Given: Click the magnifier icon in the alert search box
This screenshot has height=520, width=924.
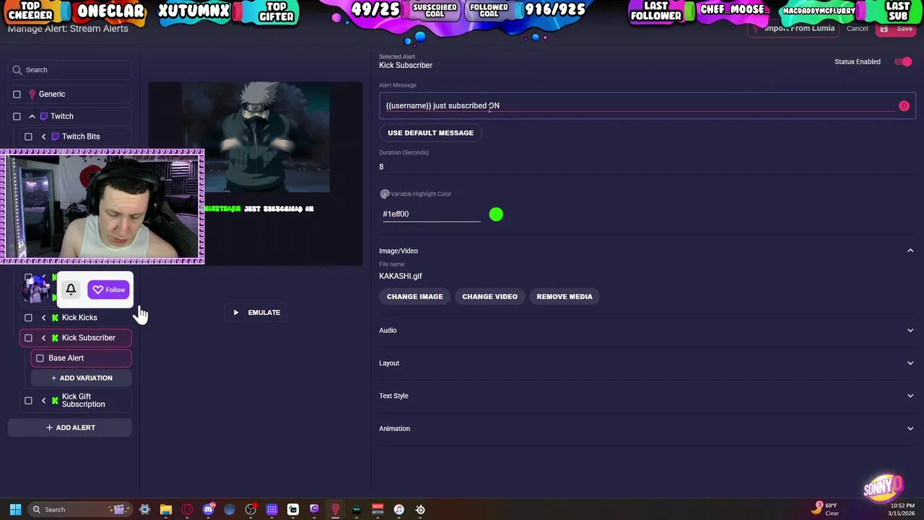Looking at the screenshot, I should [17, 70].
